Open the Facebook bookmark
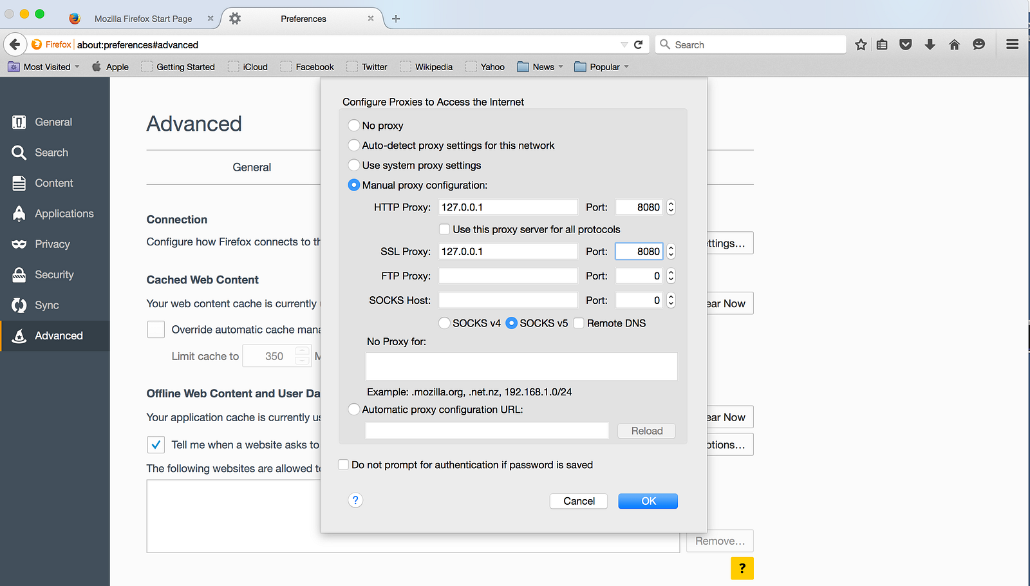 tap(308, 66)
